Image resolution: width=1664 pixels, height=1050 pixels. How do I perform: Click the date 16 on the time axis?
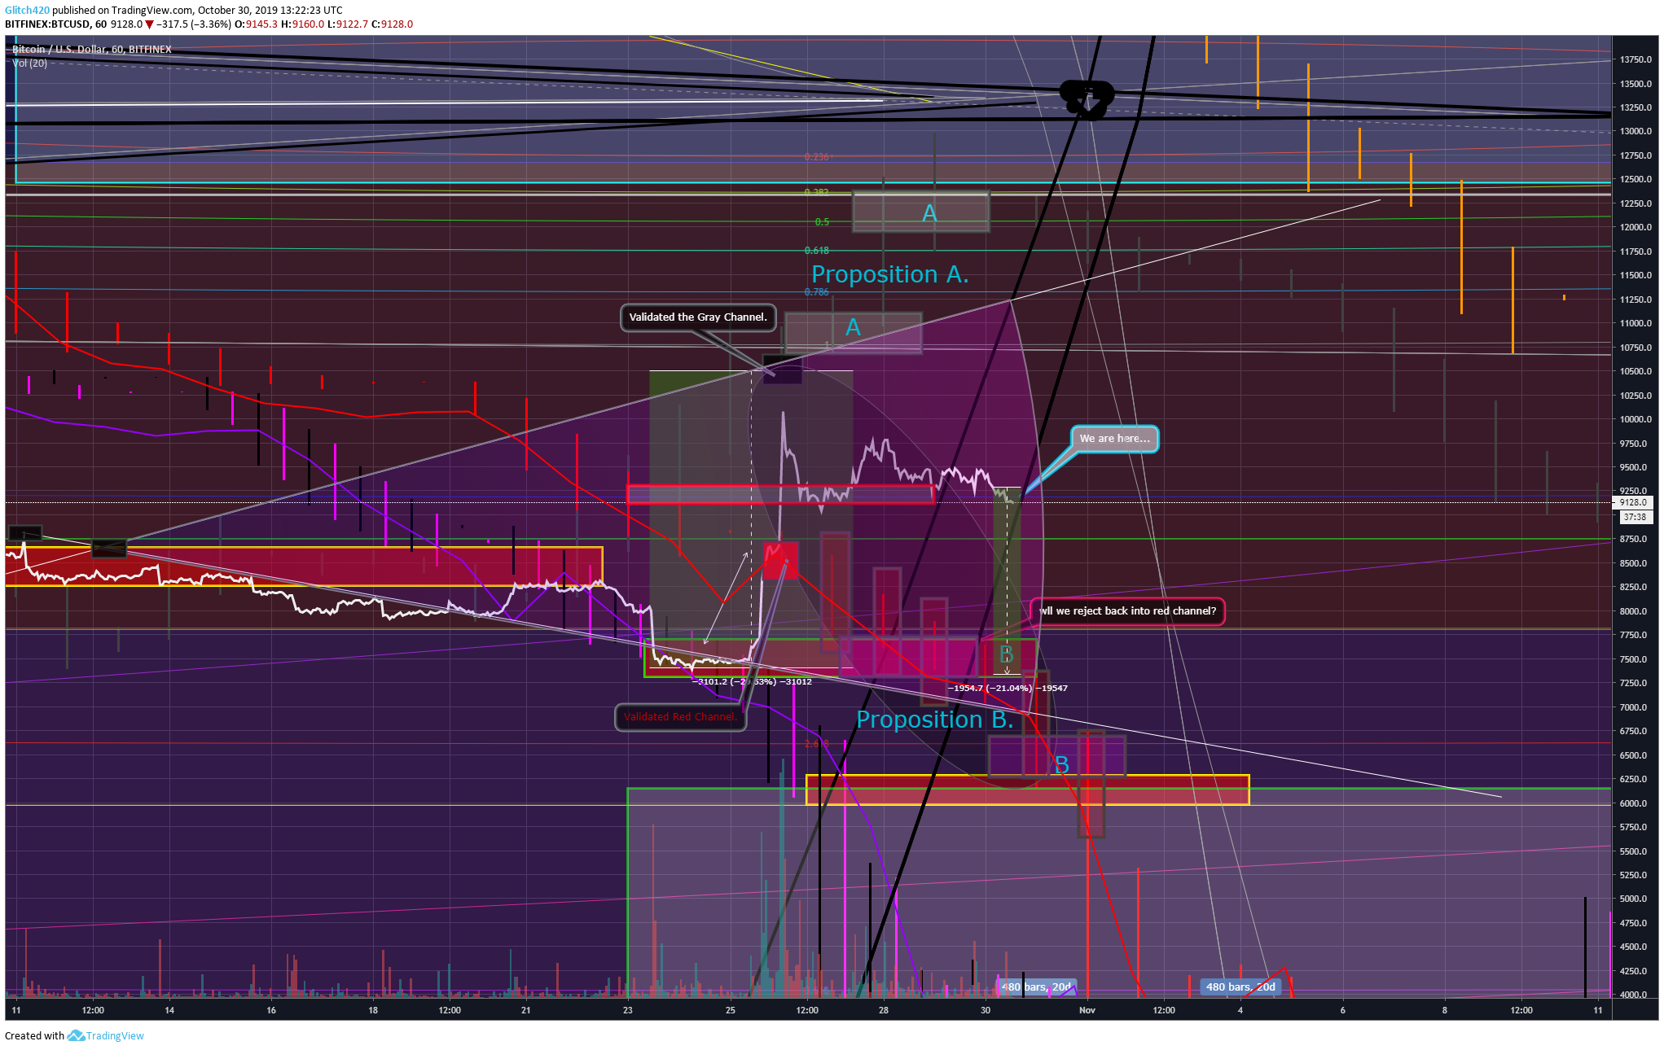pyautogui.click(x=271, y=1010)
